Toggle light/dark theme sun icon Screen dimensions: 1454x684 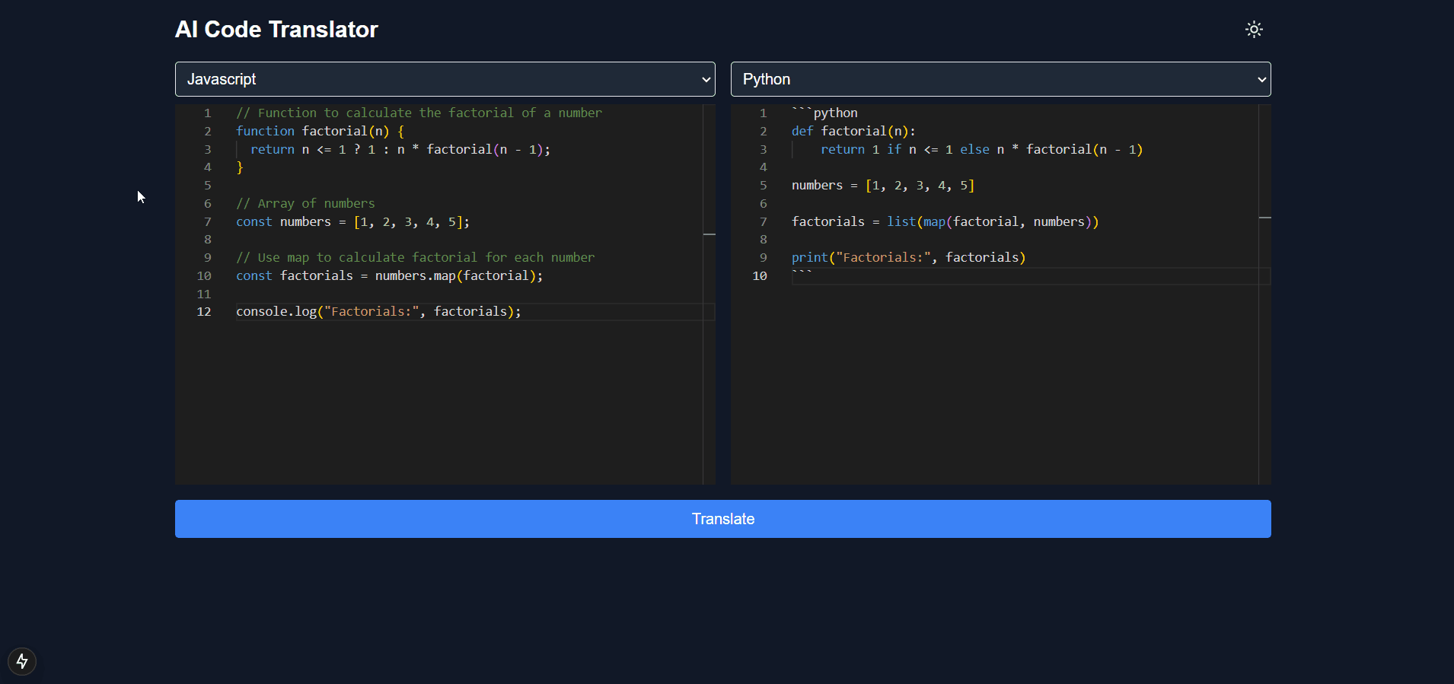coord(1254,30)
